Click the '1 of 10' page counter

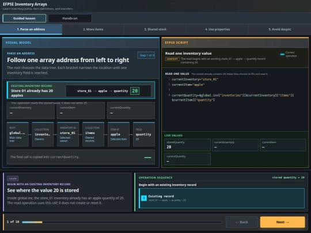13,221
